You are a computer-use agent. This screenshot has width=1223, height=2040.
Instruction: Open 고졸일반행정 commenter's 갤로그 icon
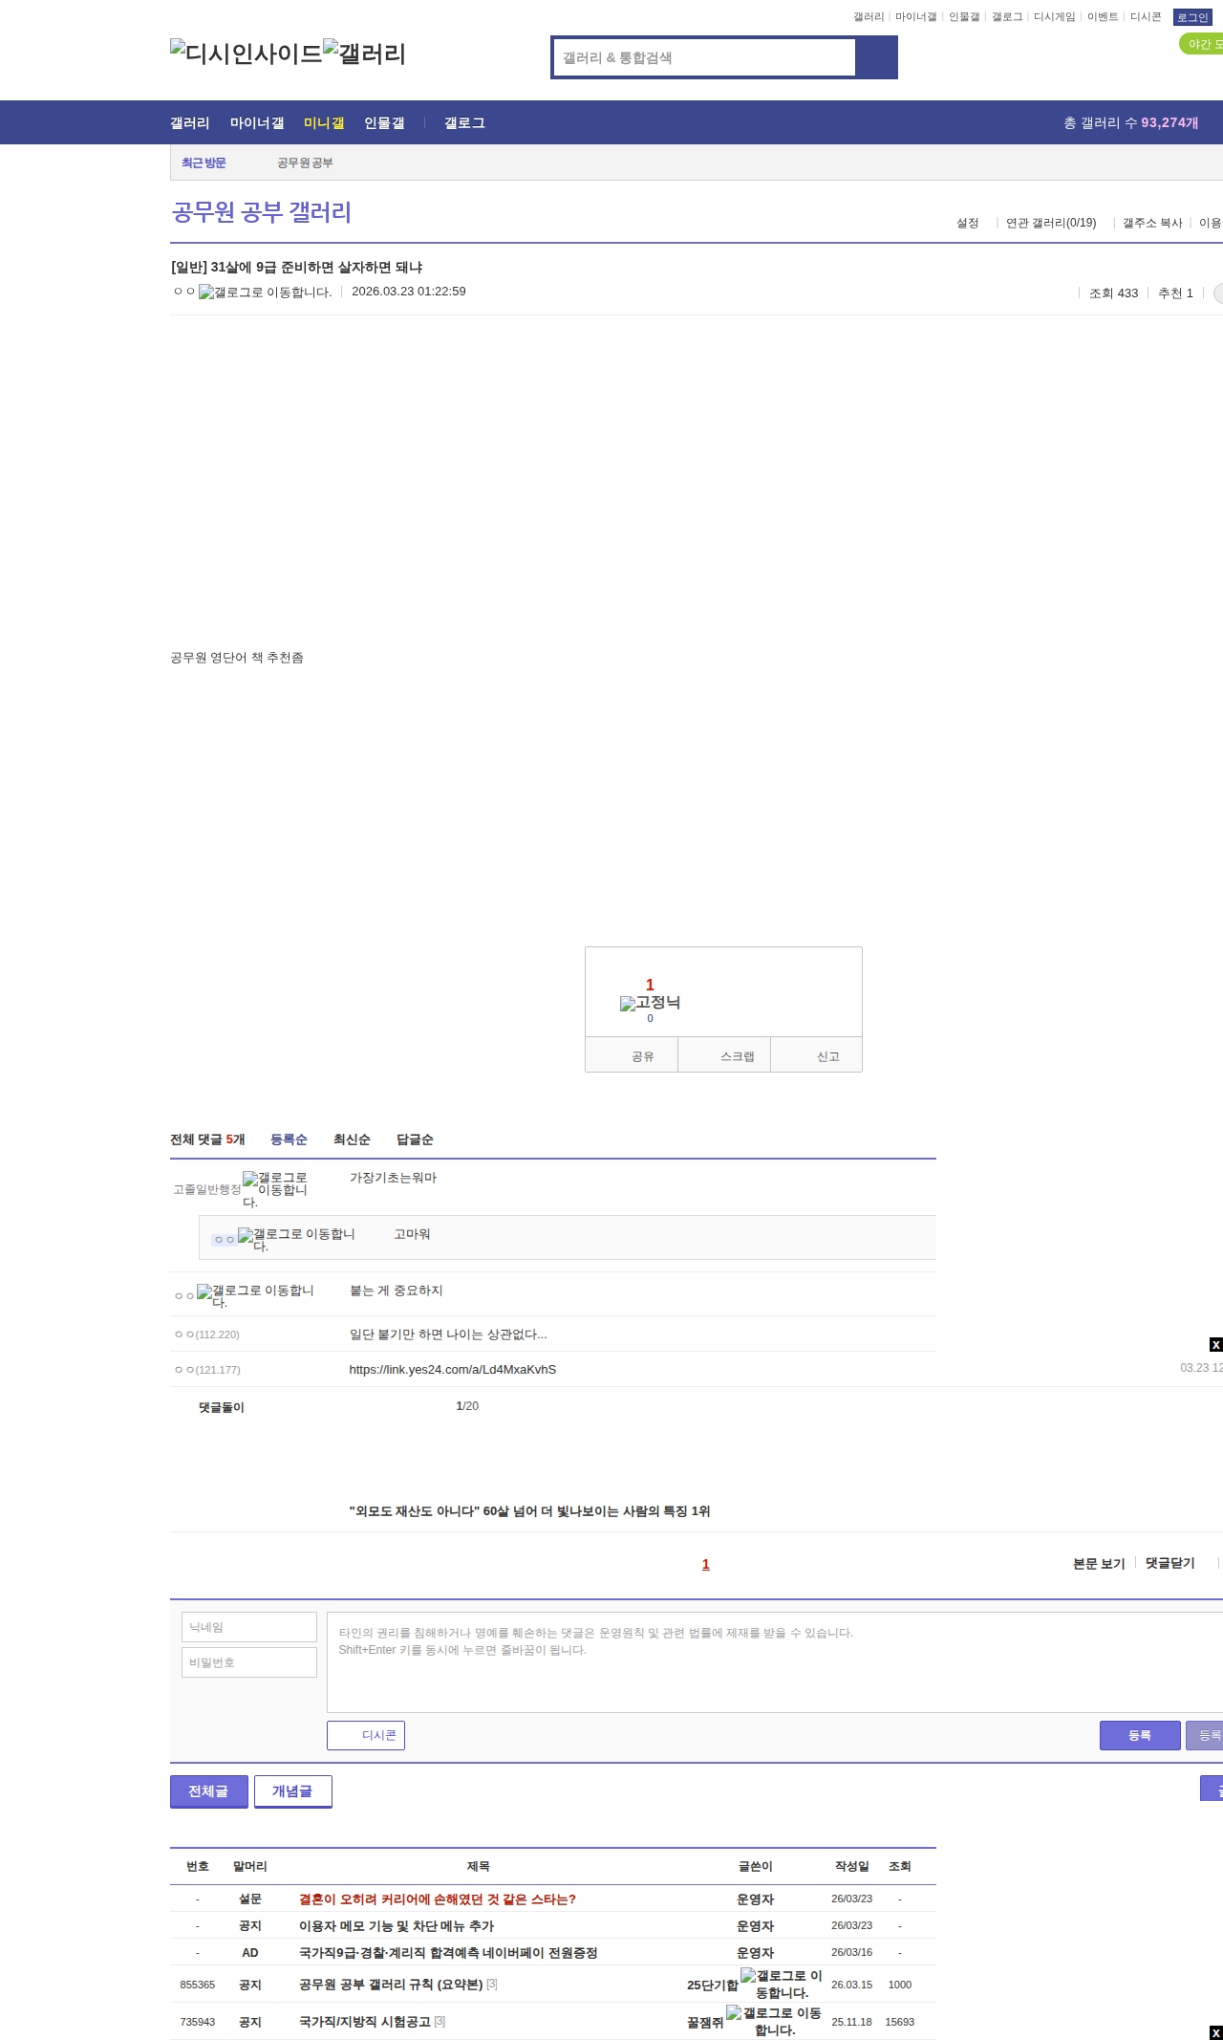coord(275,1189)
